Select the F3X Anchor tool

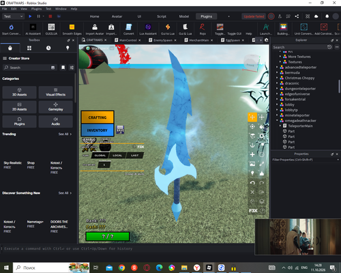[x=252, y=145]
